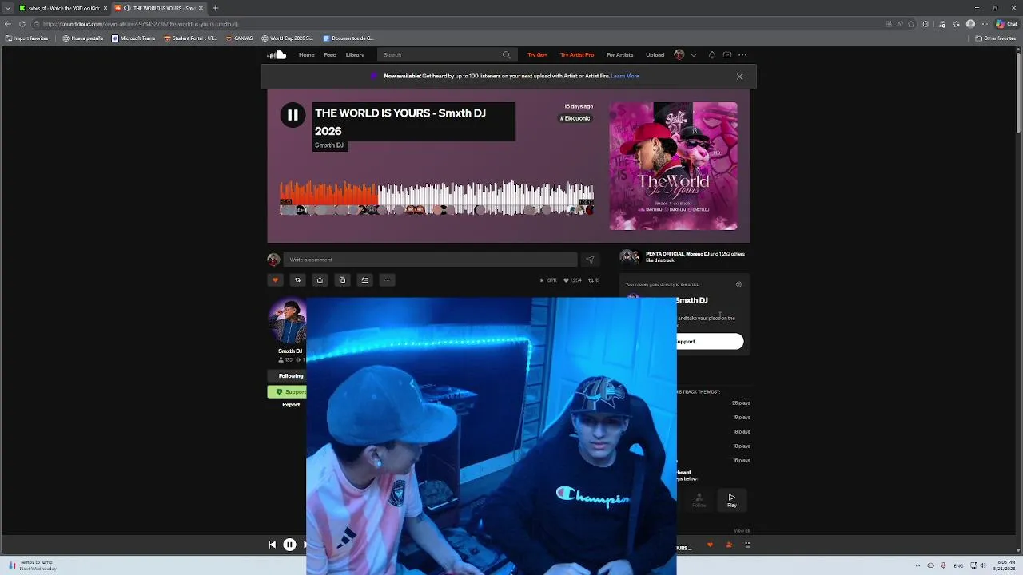Toggle the like heart on the track
Viewport: 1023px width, 575px height.
275,280
